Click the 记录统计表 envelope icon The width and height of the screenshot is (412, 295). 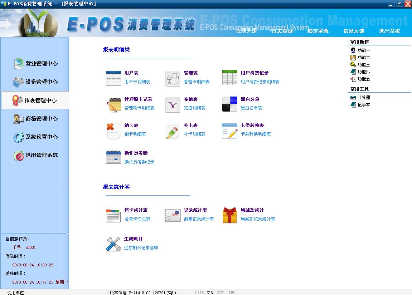point(173,215)
